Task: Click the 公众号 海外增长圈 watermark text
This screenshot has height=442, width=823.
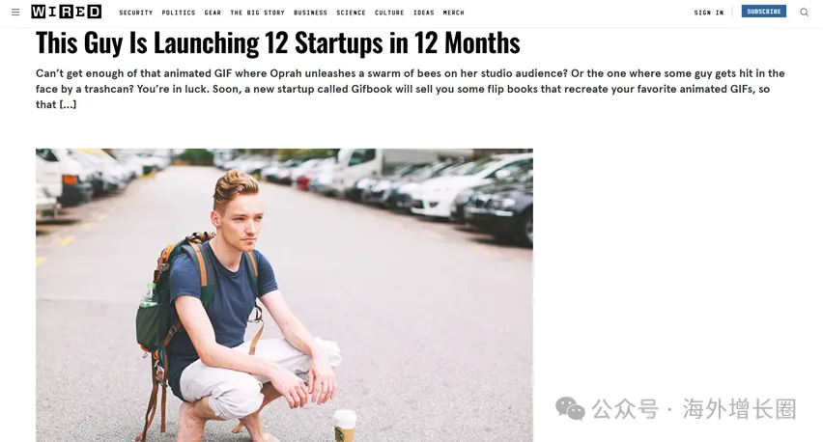Action: coord(694,409)
